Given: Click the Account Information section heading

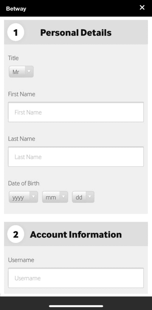Looking at the screenshot, I should (76, 235).
